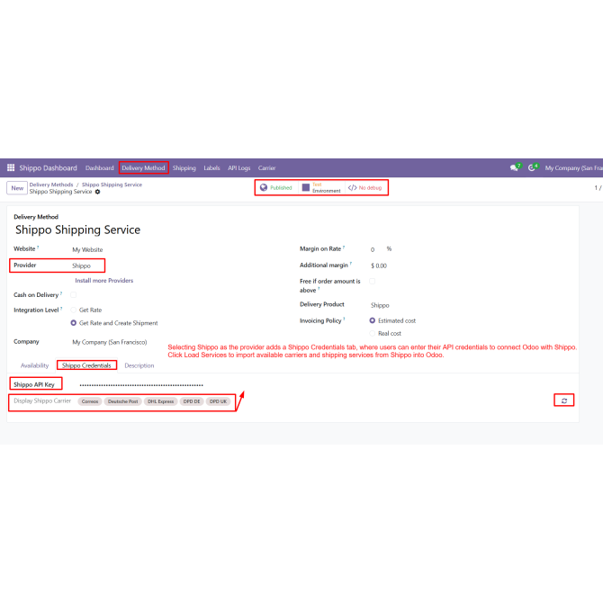Click Install more Providers link
The width and height of the screenshot is (603, 603).
point(103,280)
